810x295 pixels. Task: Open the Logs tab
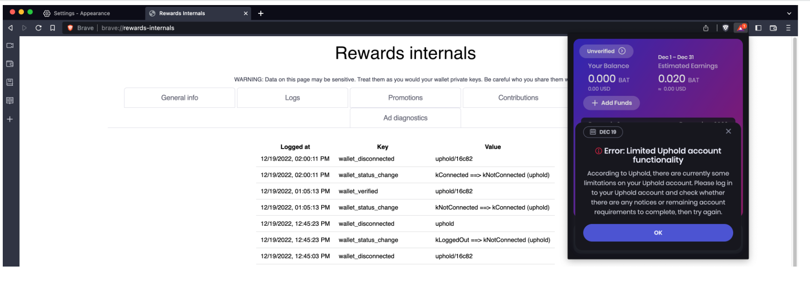tap(292, 98)
